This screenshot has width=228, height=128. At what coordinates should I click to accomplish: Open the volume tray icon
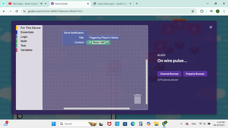pyautogui.click(x=205, y=124)
